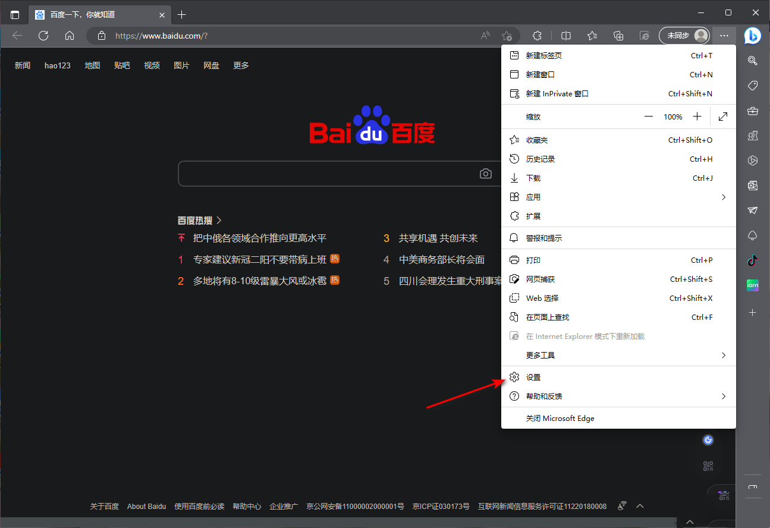Zoom out with the minus button
Screen dimensions: 770x528
[x=648, y=117]
